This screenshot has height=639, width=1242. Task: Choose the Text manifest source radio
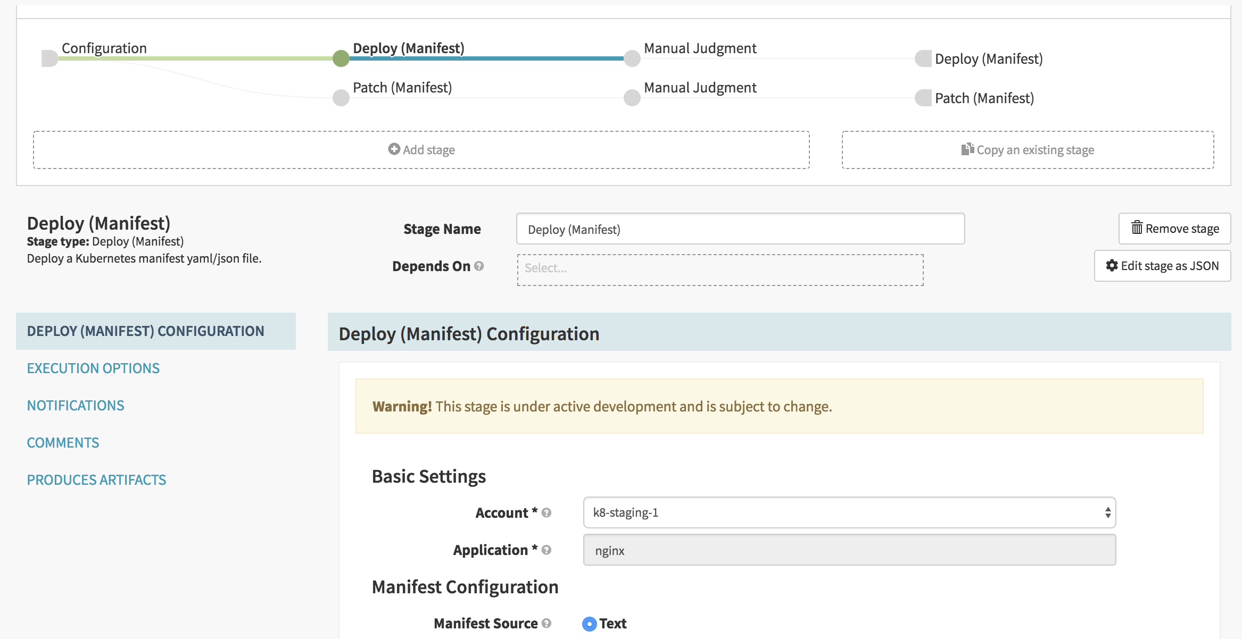pyautogui.click(x=590, y=624)
